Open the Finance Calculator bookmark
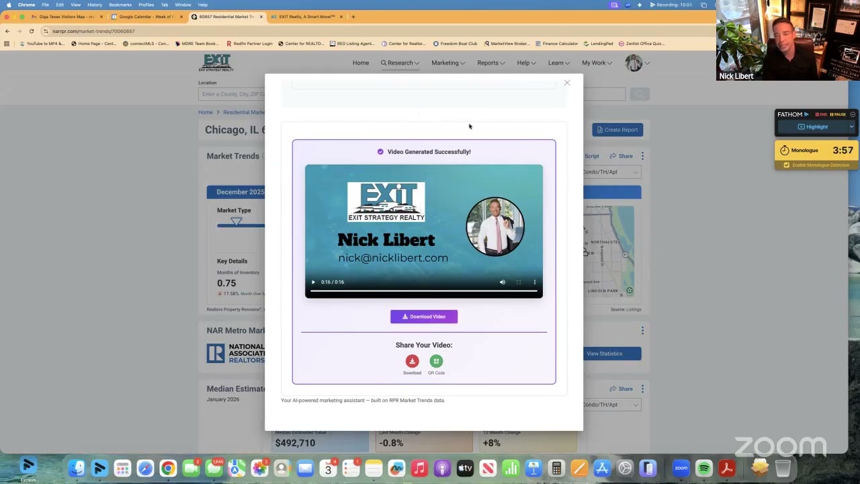 (556, 44)
